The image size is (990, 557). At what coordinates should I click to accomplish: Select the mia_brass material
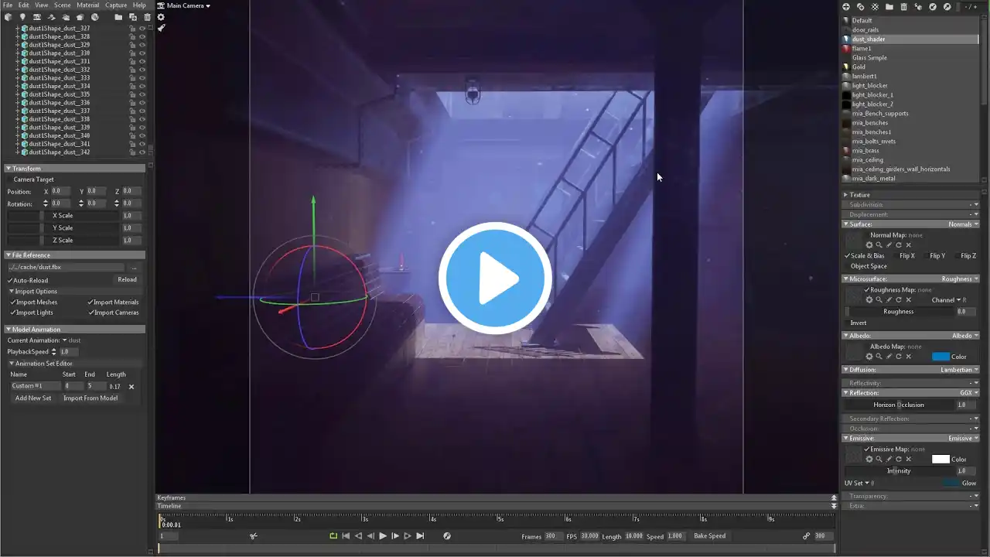tap(865, 151)
